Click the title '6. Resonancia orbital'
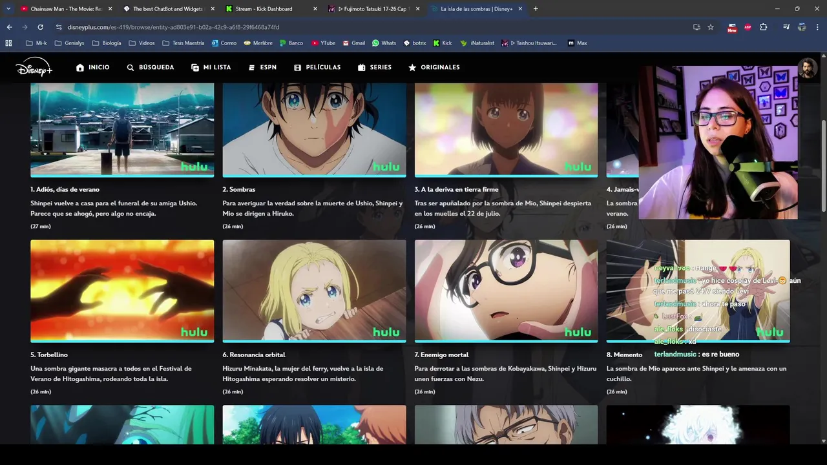Image resolution: width=827 pixels, height=465 pixels. 254,355
